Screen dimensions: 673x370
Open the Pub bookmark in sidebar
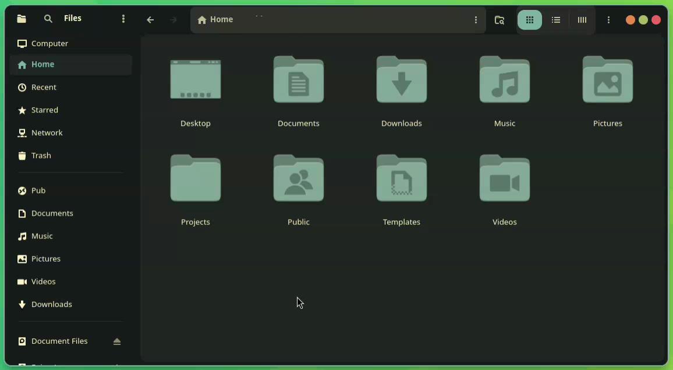(70, 191)
